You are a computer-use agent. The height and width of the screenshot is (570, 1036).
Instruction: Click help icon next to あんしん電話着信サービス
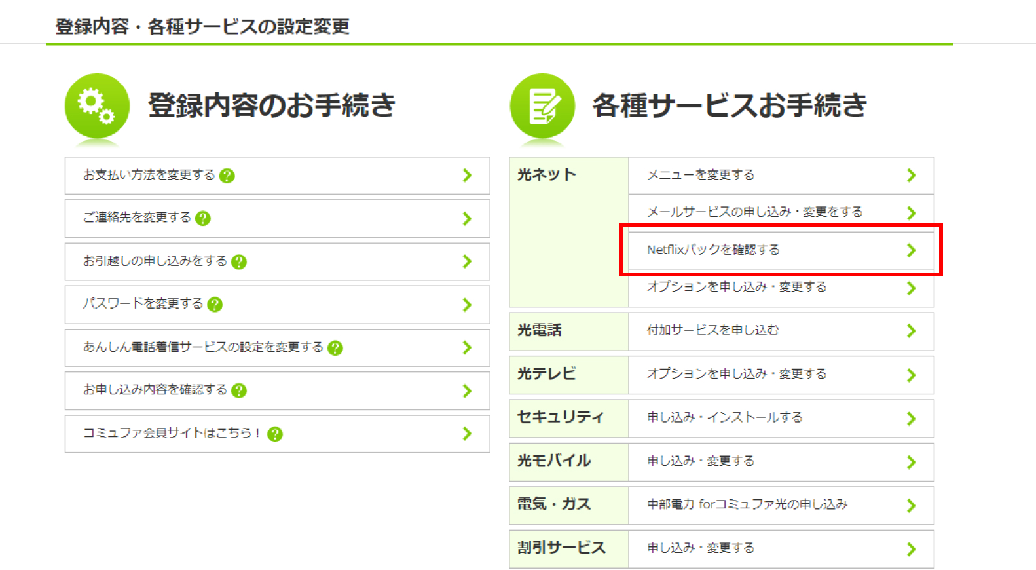tap(335, 348)
